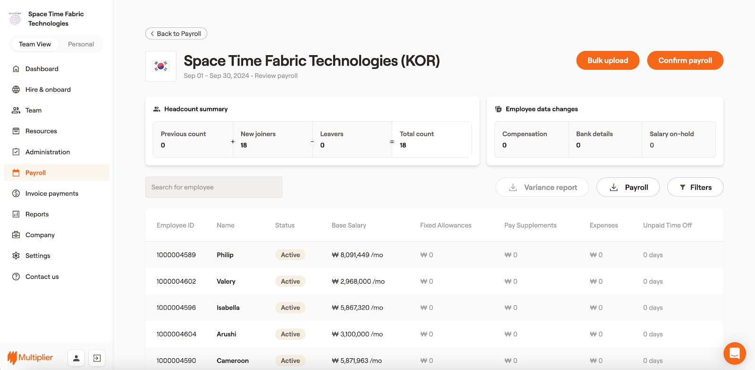
Task: Click the Bulk upload button
Action: tap(608, 60)
